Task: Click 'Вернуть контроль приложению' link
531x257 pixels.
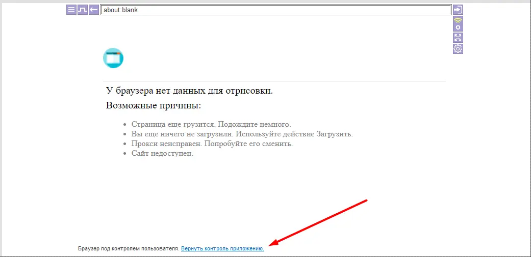Action: [x=222, y=248]
